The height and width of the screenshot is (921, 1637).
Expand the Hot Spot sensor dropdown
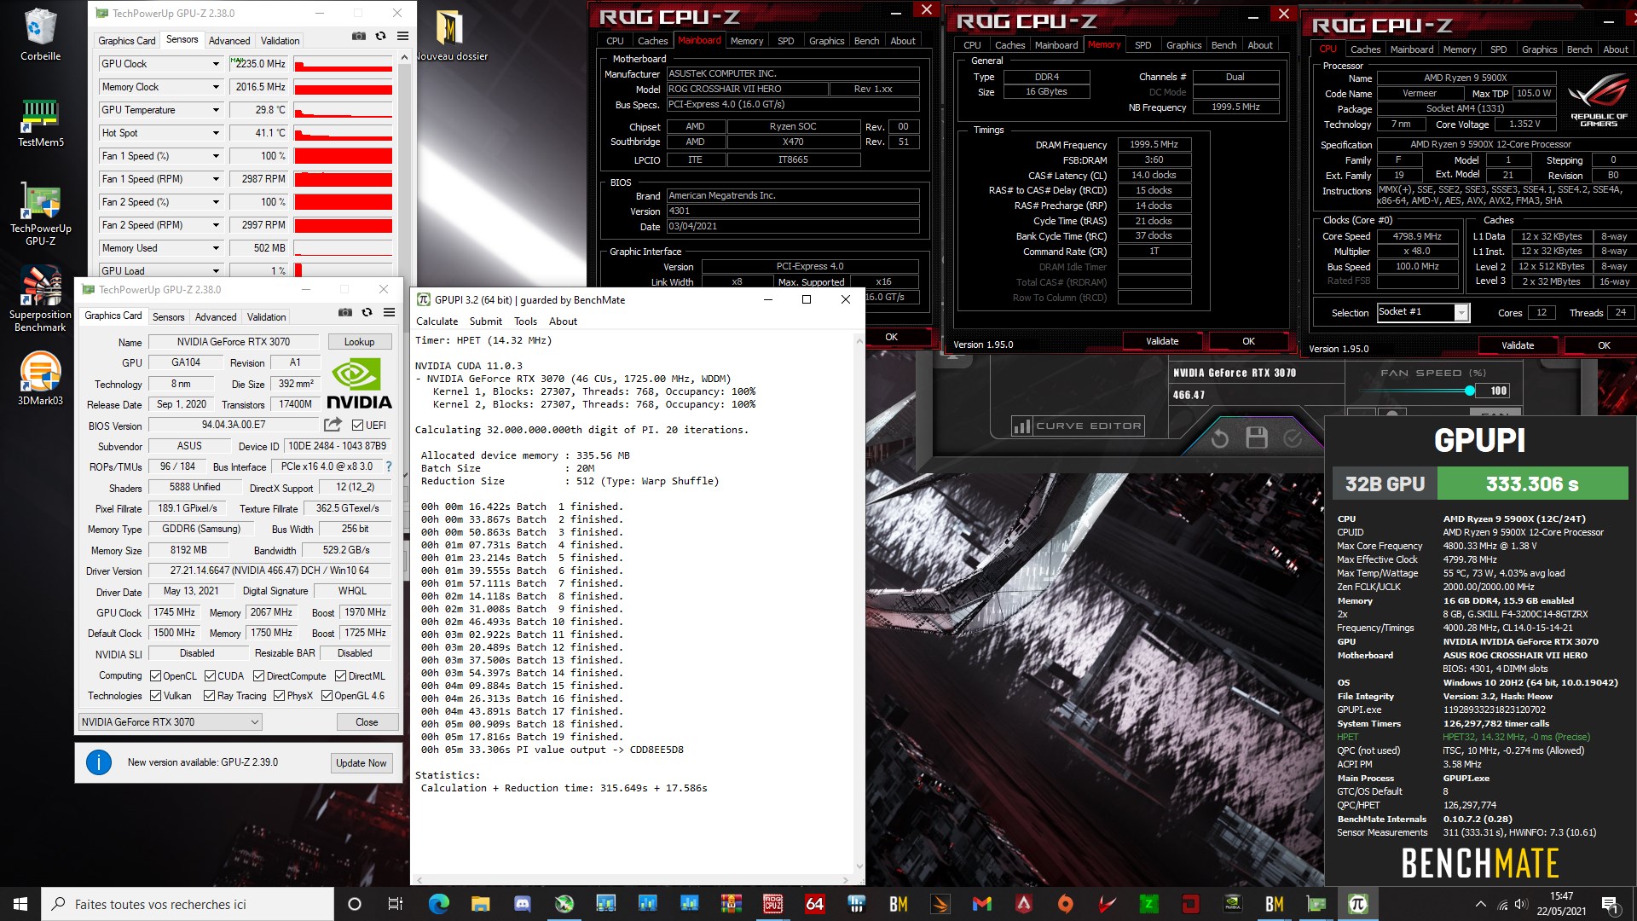(x=216, y=133)
